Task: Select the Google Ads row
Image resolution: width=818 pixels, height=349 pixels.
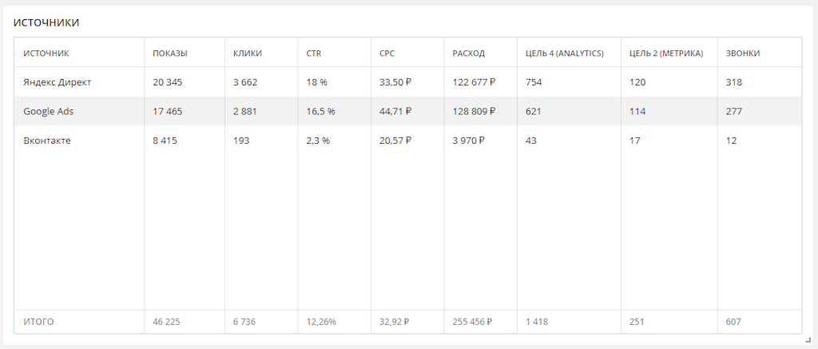Action: 49,112
